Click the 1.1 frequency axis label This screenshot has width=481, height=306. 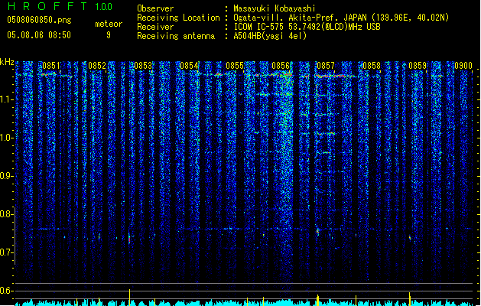(x=6, y=99)
